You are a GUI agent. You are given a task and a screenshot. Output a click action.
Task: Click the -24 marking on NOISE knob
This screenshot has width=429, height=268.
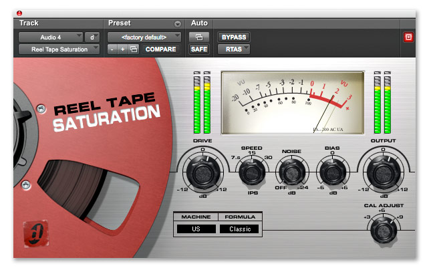tap(303, 188)
